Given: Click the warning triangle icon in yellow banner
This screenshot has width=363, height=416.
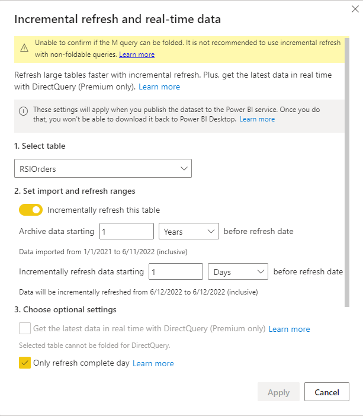Looking at the screenshot, I should click(24, 48).
